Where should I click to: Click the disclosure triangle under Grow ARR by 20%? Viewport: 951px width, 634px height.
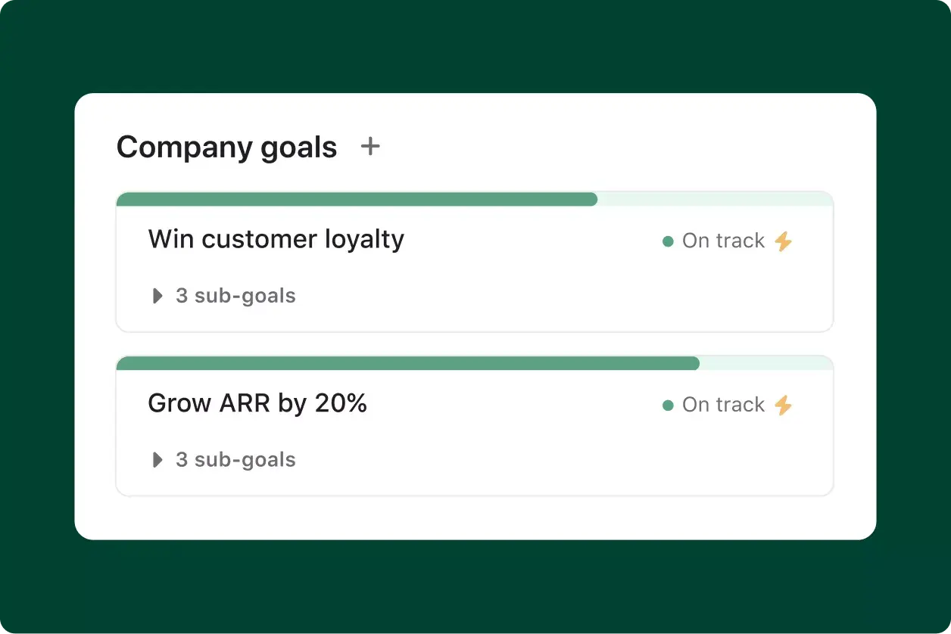coord(157,459)
